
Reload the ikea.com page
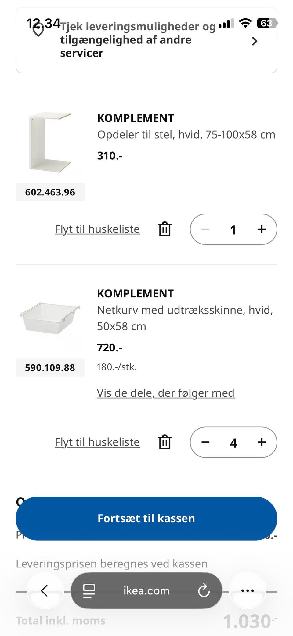tap(204, 590)
